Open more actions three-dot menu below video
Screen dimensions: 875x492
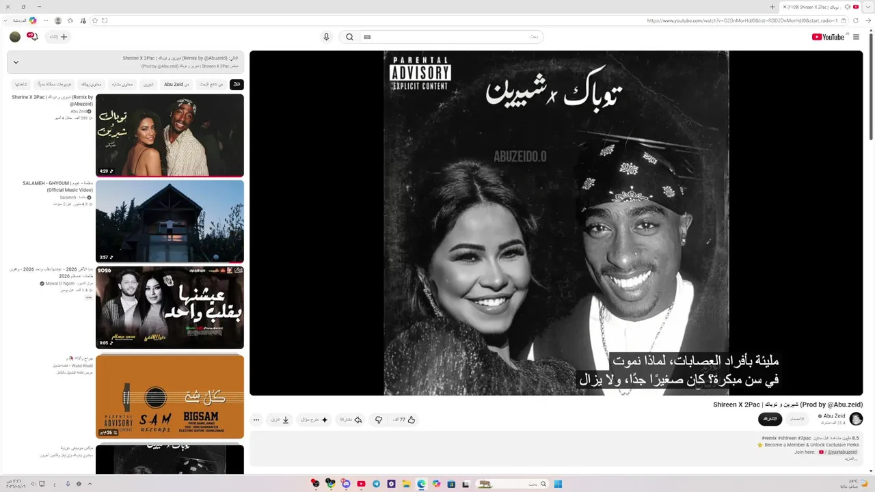(x=256, y=420)
